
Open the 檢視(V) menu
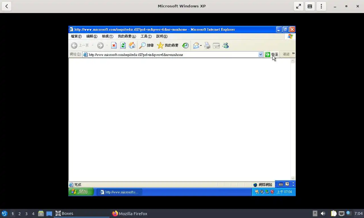point(107,36)
